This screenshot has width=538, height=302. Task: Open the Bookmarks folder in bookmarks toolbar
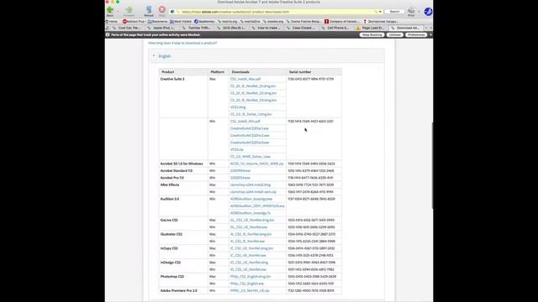pyautogui.click(x=158, y=21)
